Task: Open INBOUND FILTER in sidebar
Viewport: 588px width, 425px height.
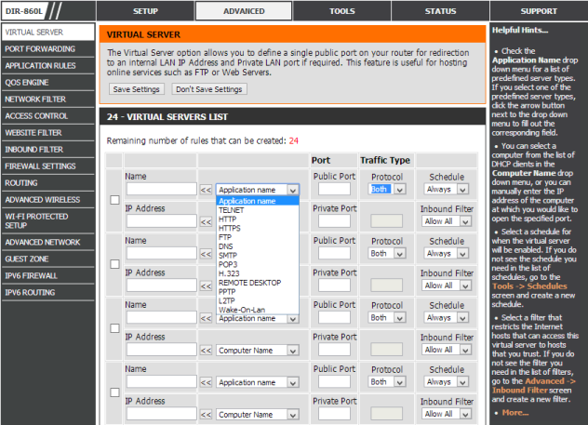Action: coord(48,150)
